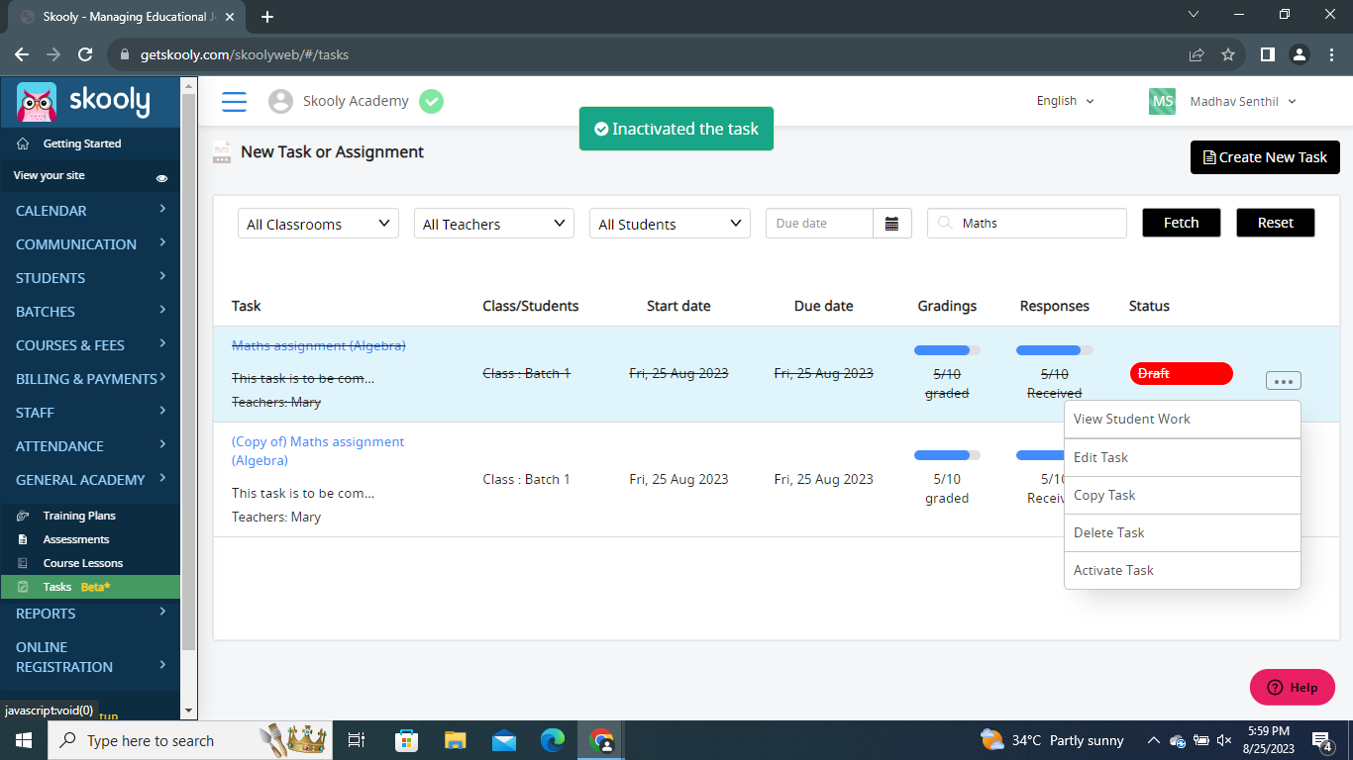Expand the STUDENTS sidebar section

pyautogui.click(x=90, y=278)
